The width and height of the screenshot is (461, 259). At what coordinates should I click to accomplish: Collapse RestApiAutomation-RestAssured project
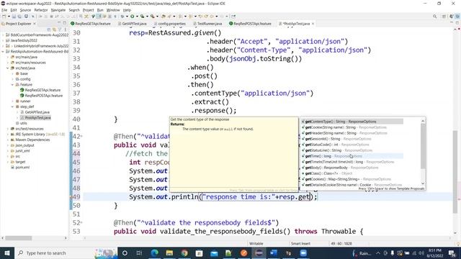[3, 51]
